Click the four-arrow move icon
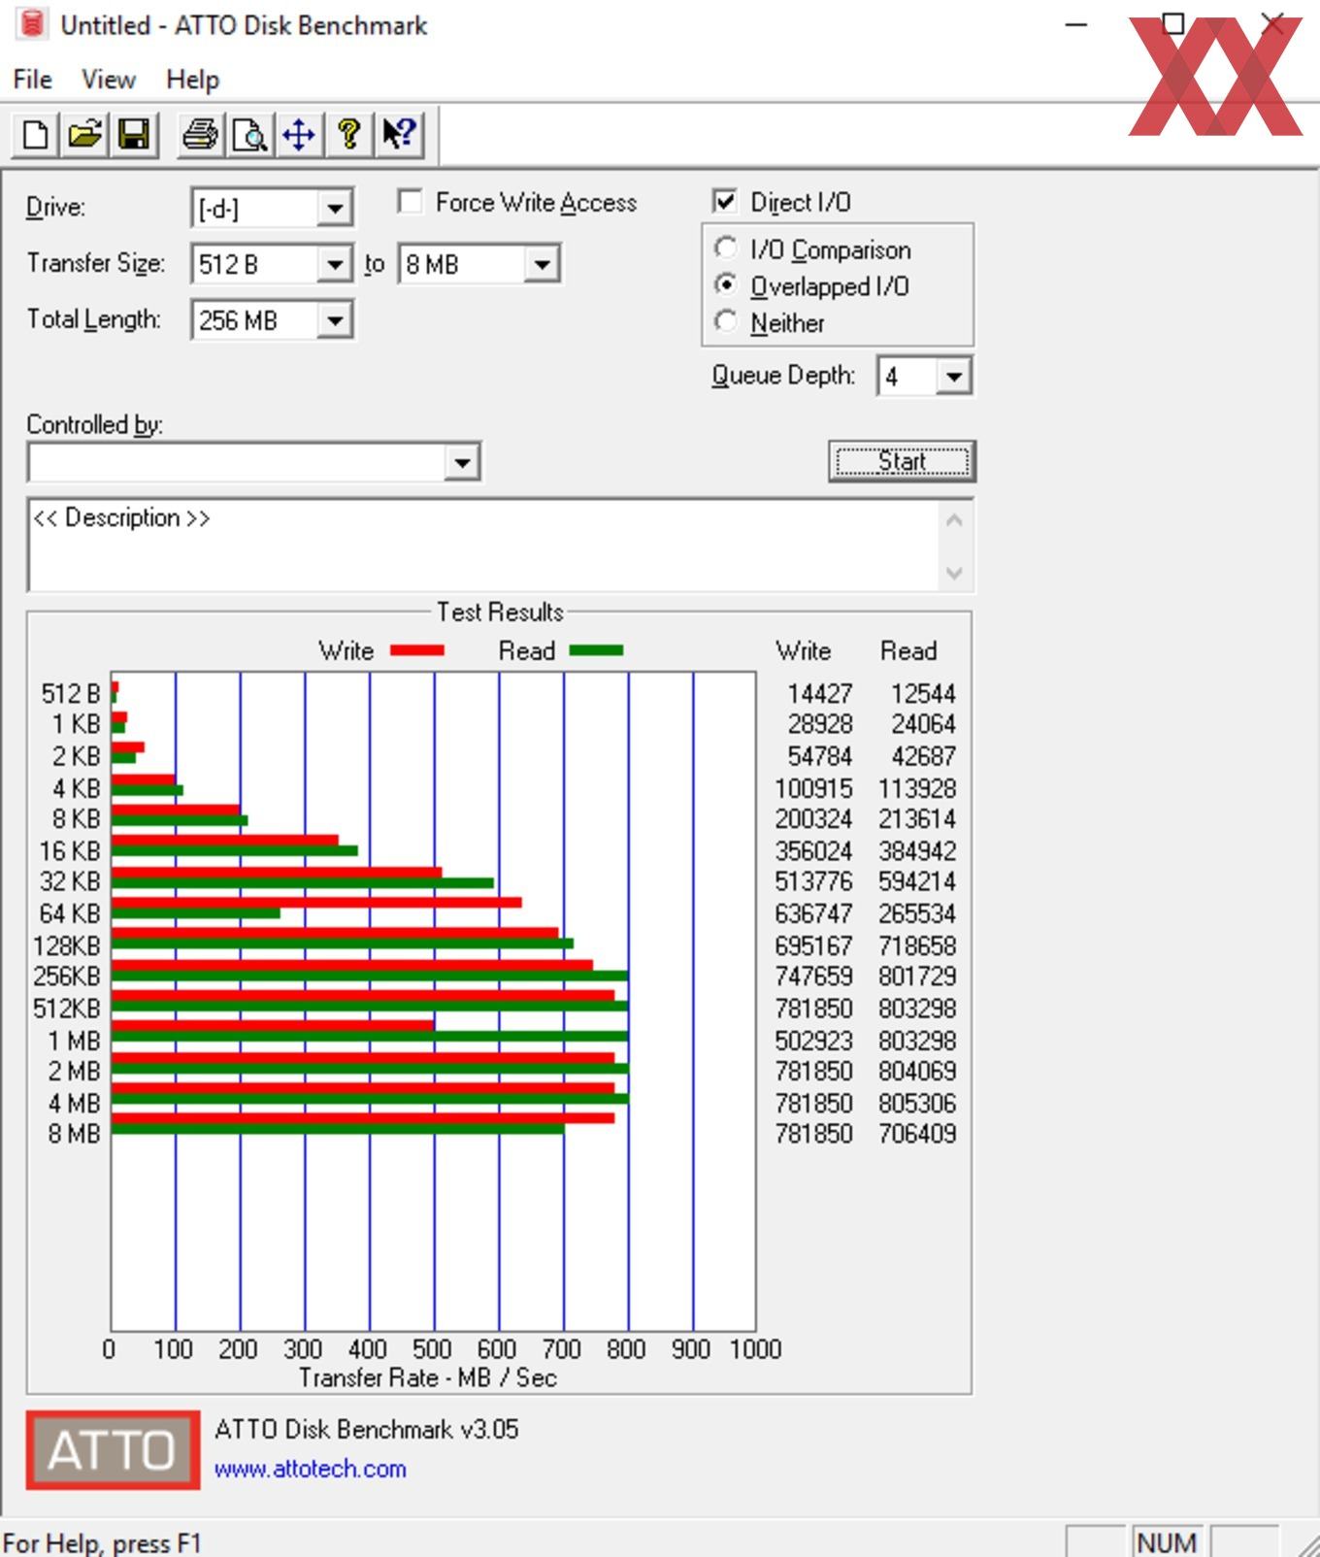Viewport: 1320px width, 1557px height. pos(299,134)
